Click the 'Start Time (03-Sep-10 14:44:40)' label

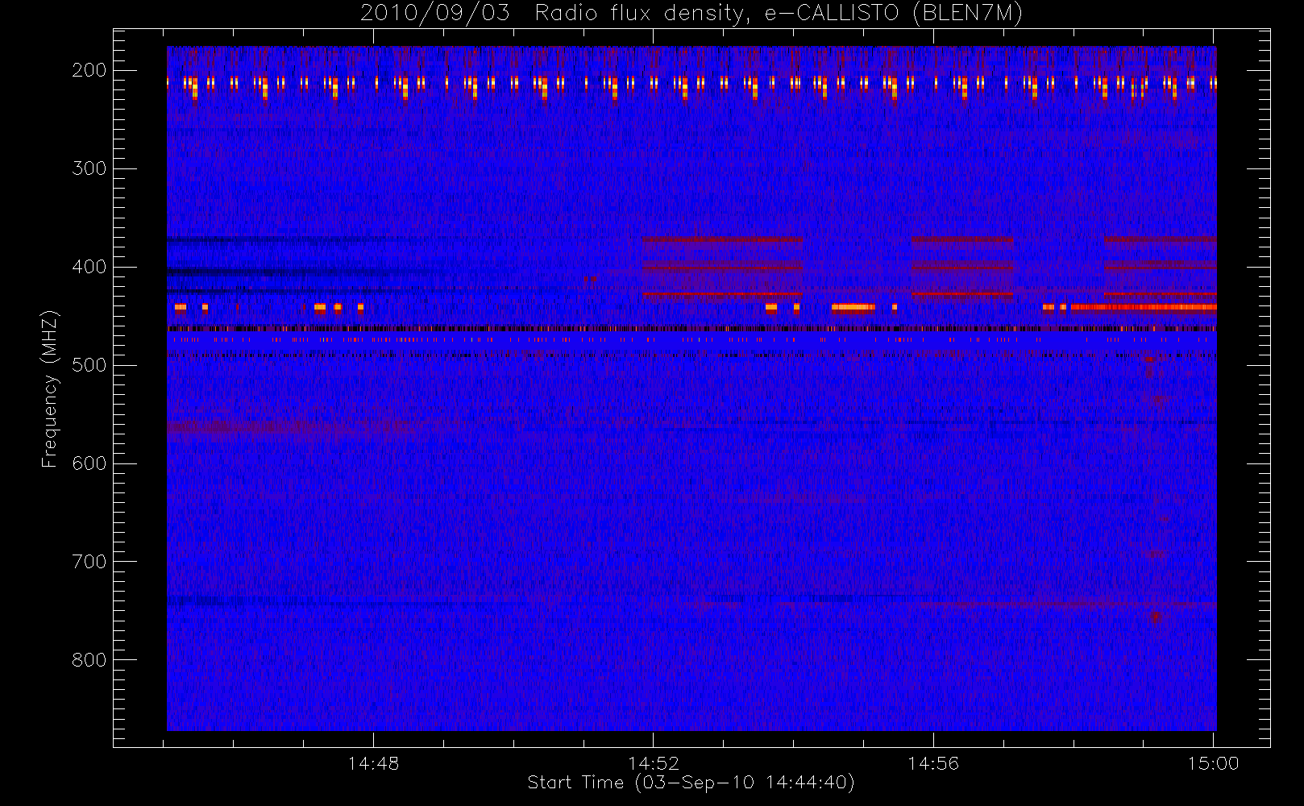pyautogui.click(x=691, y=783)
